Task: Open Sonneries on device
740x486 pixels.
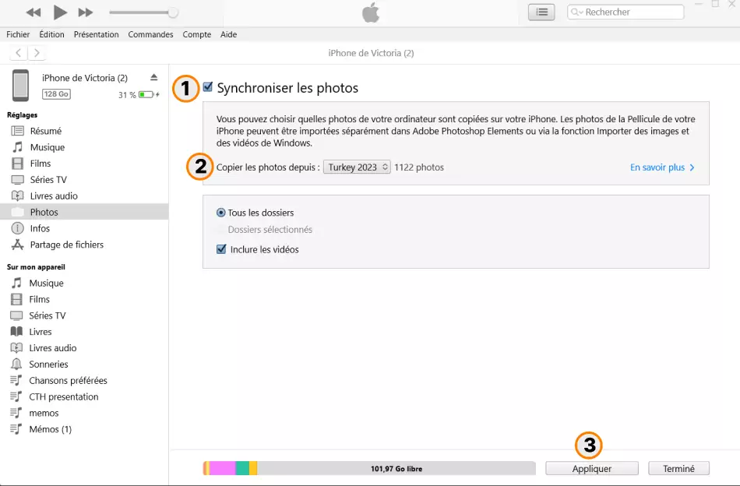Action: click(48, 364)
